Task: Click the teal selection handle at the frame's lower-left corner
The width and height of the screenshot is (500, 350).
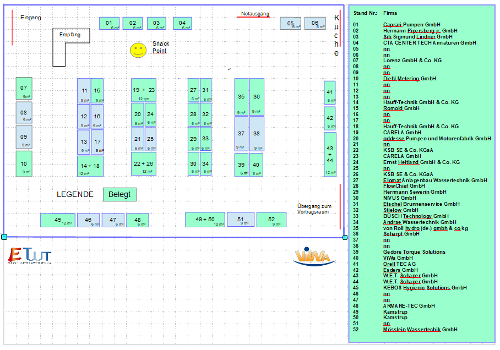Action: (x=4, y=237)
